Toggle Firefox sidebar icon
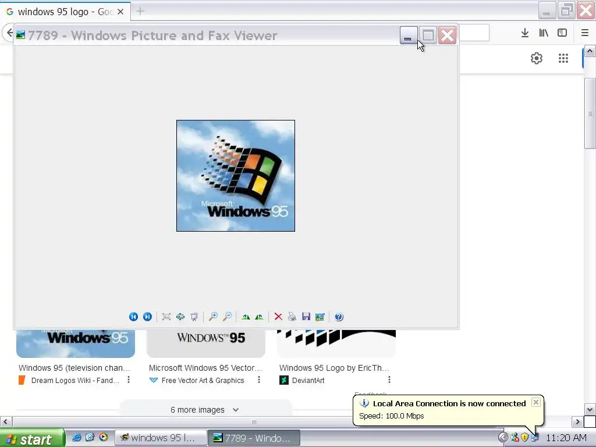This screenshot has height=447, width=596. tap(562, 33)
